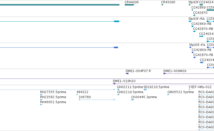Select the GM05522.5prime EST label
Viewport: 214px width, 131px height.
[181, 92]
